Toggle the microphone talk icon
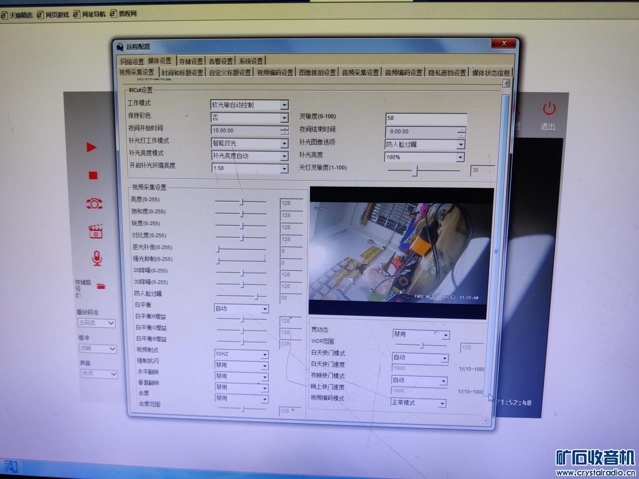The height and width of the screenshot is (479, 639). [x=97, y=257]
